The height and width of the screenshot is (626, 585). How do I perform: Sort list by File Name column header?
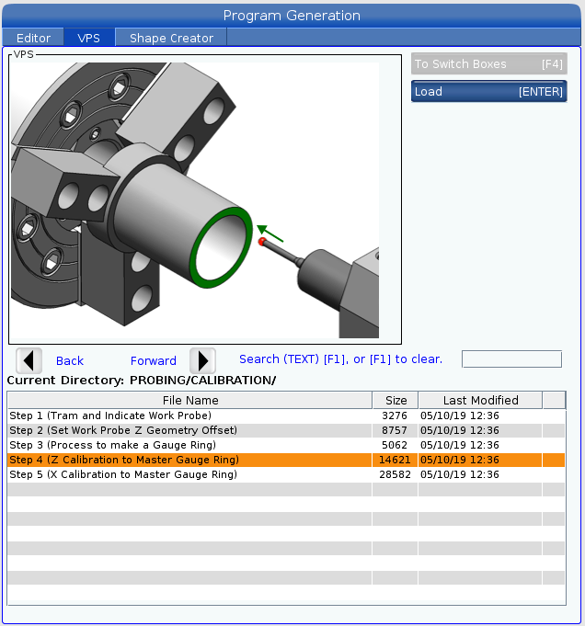189,400
